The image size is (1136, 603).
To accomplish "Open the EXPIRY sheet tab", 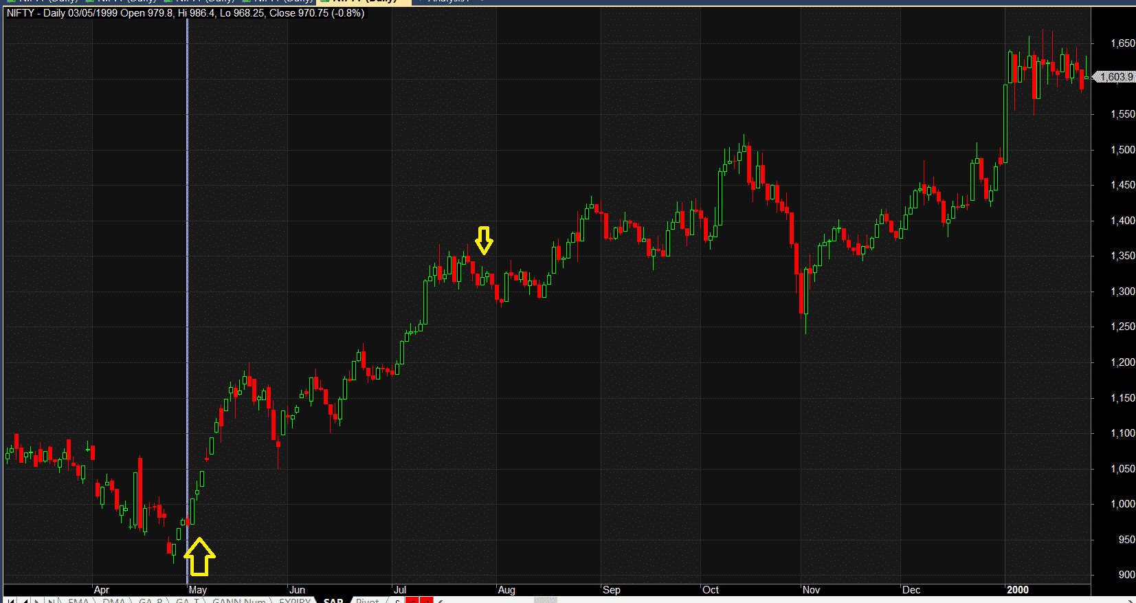I will 295,601.
